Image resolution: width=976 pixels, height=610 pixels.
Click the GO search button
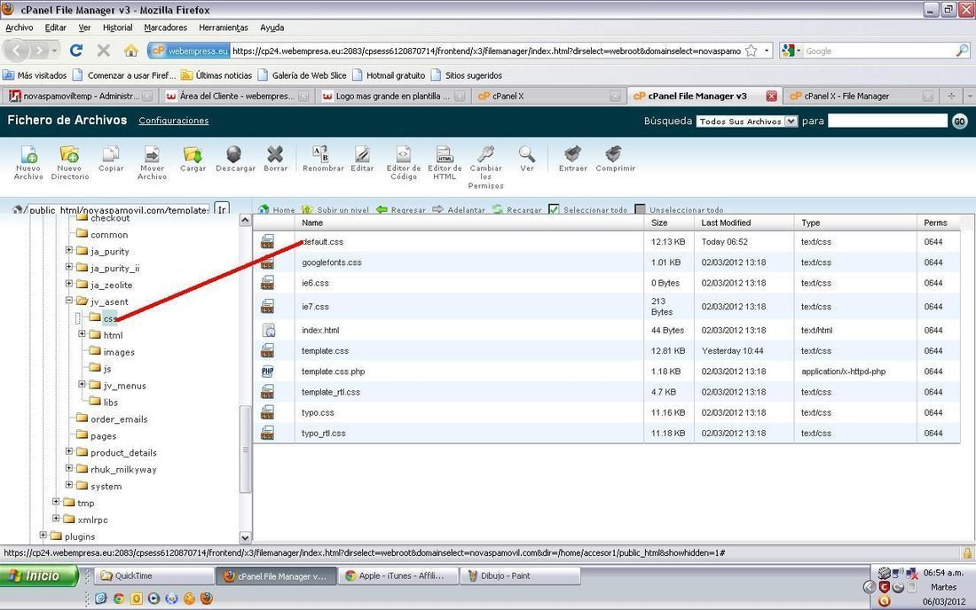pos(960,121)
